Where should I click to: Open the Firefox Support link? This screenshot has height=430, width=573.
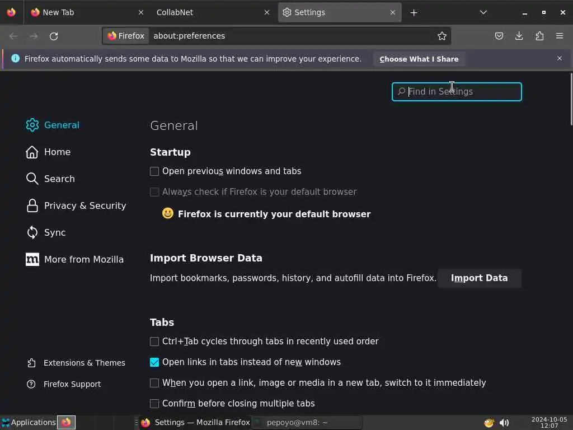point(72,384)
